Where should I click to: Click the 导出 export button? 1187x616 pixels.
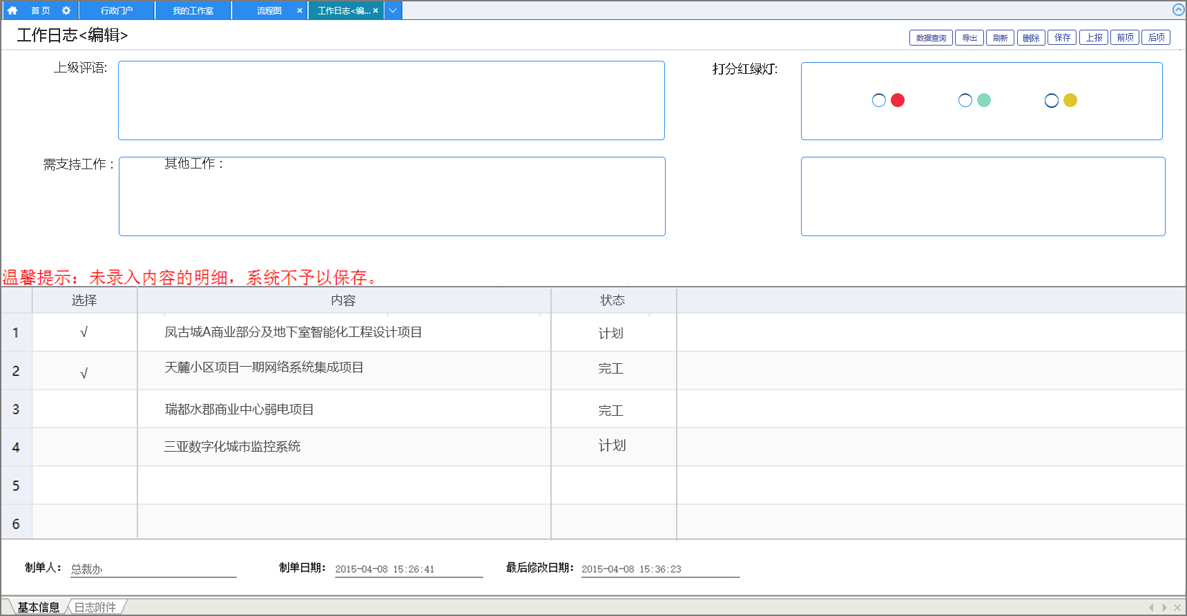click(x=969, y=37)
